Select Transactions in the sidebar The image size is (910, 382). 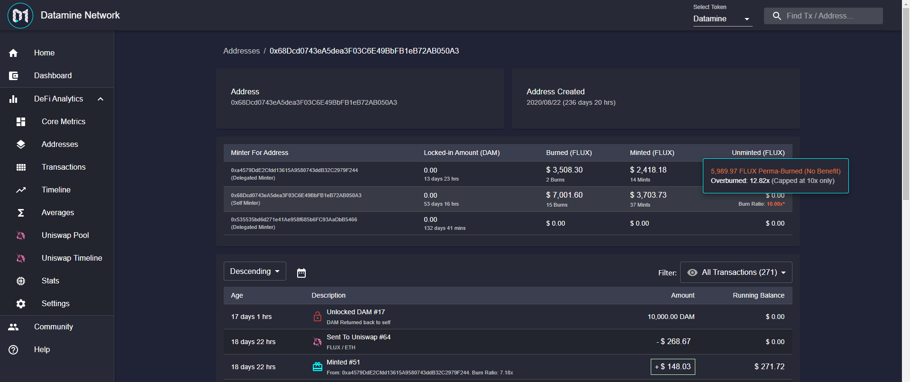point(57,167)
